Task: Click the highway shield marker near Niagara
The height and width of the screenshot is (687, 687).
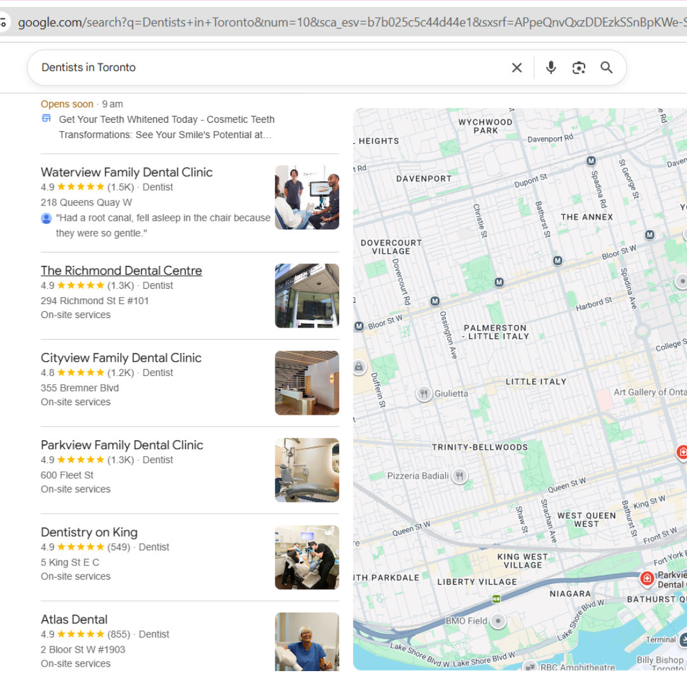Action: 496,599
